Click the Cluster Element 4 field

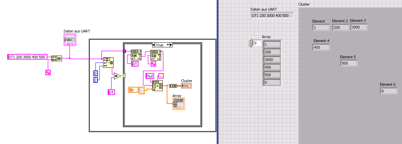click(x=321, y=47)
